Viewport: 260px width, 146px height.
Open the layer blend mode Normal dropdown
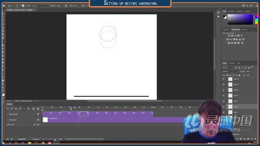coord(231,72)
